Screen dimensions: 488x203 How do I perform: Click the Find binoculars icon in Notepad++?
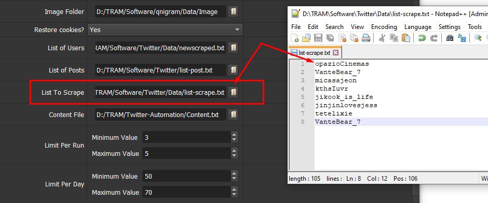(450, 38)
